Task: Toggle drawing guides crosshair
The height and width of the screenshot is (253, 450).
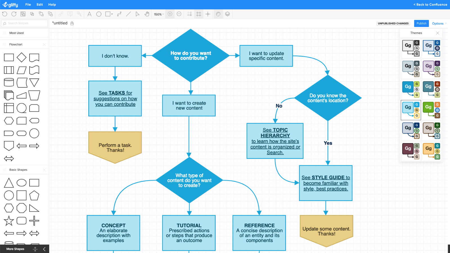Action: (x=208, y=14)
